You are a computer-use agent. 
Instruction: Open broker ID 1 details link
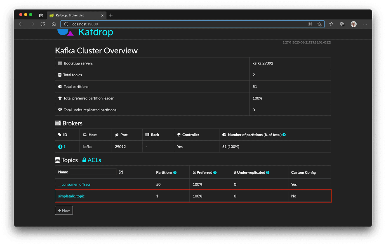pyautogui.click(x=64, y=147)
